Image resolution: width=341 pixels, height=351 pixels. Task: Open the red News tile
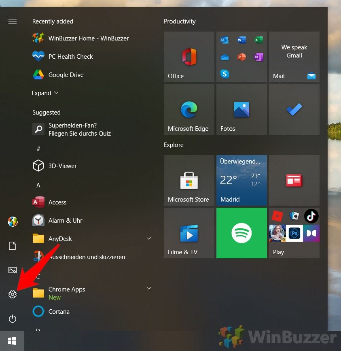(x=294, y=180)
